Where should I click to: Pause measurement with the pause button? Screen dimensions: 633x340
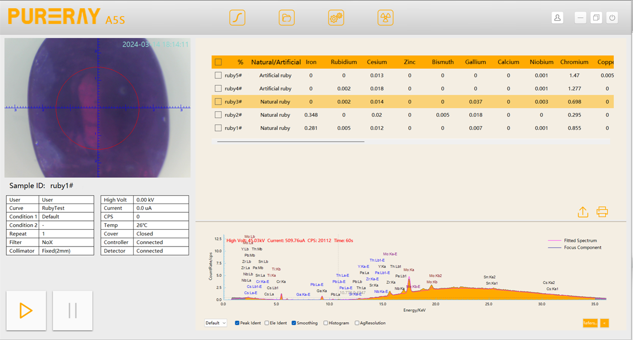(72, 311)
